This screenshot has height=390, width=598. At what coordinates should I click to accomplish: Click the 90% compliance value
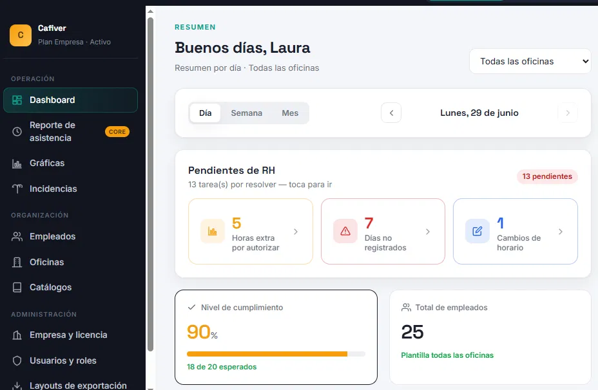202,332
